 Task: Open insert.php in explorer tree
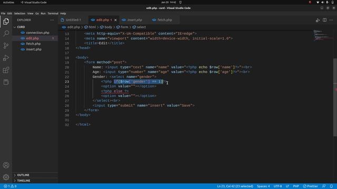tap(35, 49)
